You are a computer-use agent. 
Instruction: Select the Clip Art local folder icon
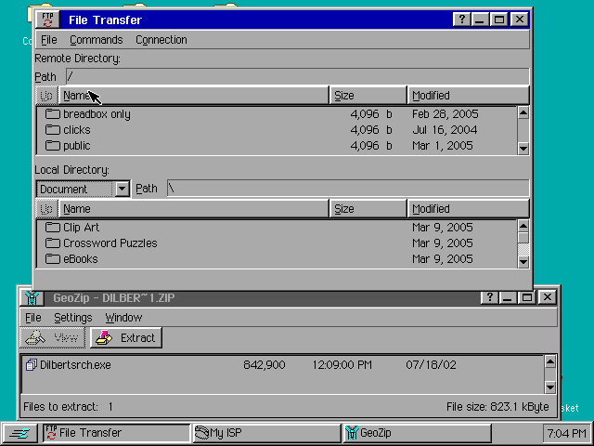(x=53, y=227)
